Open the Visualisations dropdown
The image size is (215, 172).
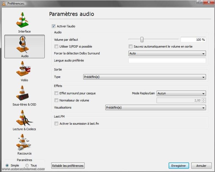tap(156, 107)
